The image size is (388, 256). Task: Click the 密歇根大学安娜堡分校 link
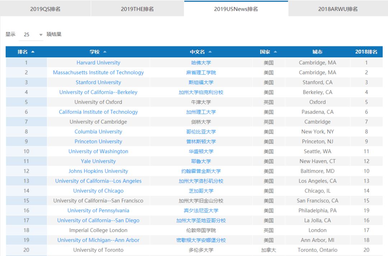(201, 241)
